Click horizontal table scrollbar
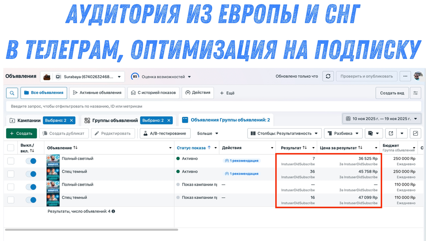 [x=92, y=230]
